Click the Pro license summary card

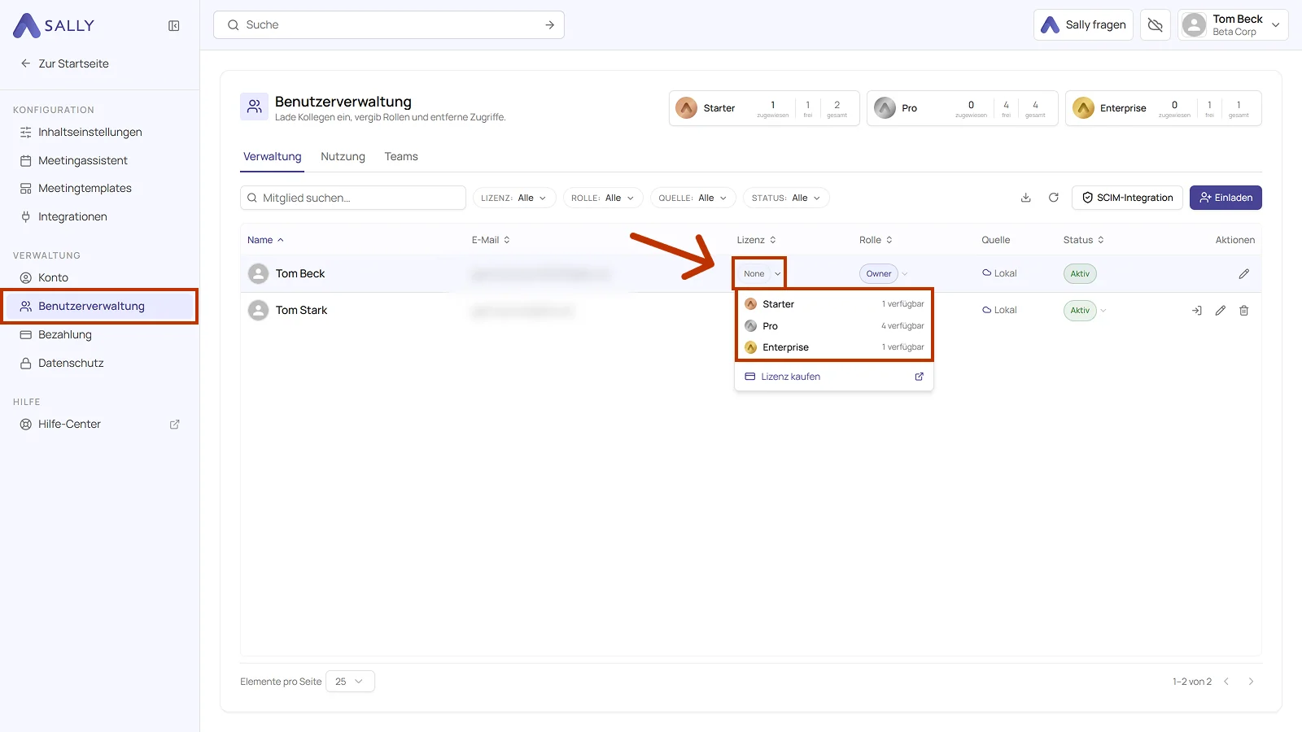[x=963, y=108]
